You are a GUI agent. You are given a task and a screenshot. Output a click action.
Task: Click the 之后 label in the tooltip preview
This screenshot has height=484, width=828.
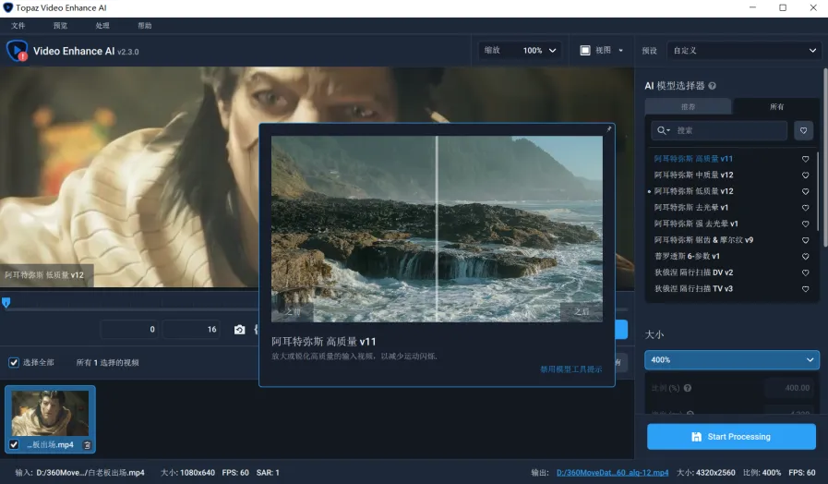point(582,312)
